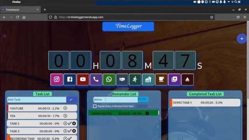This screenshot has height=140, width=249.
Task: Click the reminder name field containing demo
Action: coord(116,100)
